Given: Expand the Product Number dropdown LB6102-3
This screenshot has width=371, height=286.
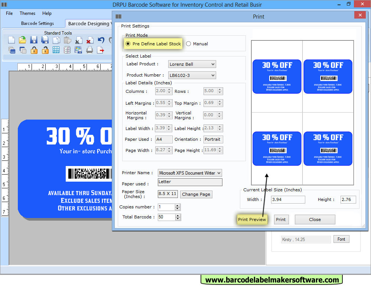Looking at the screenshot, I should tap(214, 75).
